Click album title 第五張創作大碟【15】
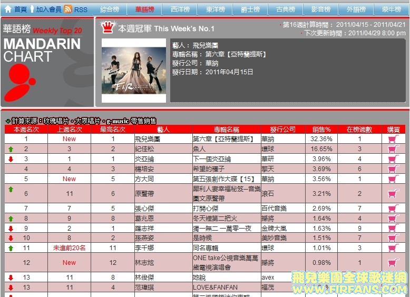The height and width of the screenshot is (297, 410). tap(223, 179)
